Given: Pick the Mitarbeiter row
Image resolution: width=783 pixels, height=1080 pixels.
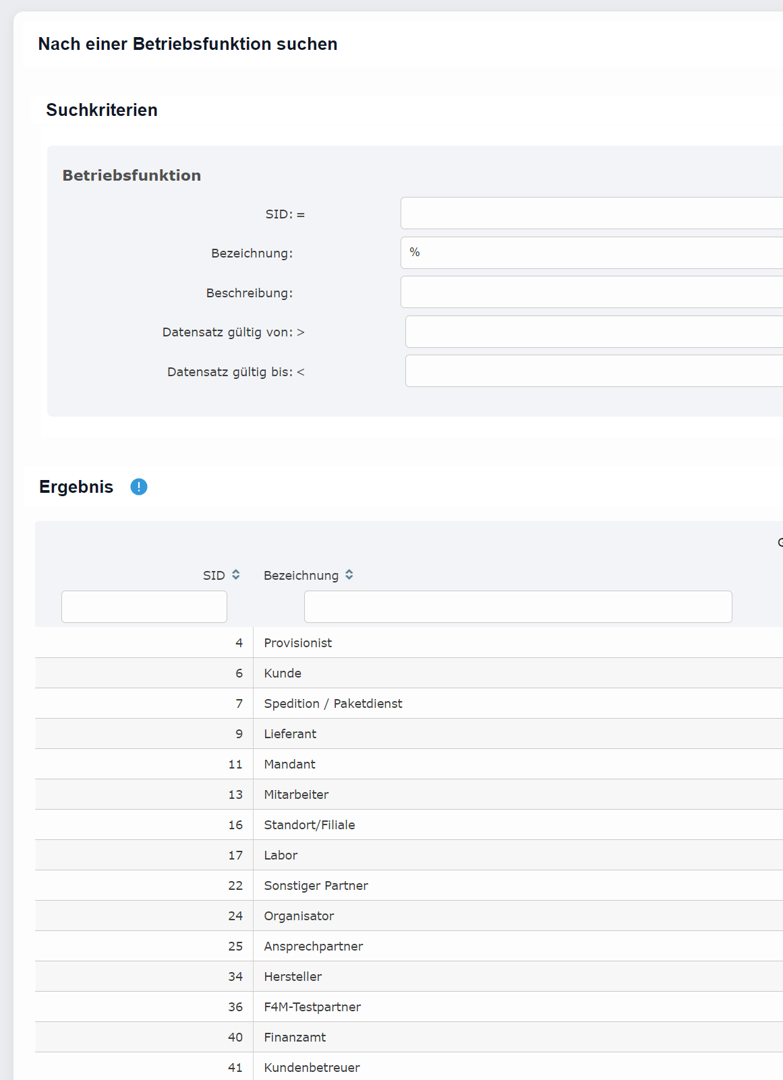Looking at the screenshot, I should click(x=296, y=795).
